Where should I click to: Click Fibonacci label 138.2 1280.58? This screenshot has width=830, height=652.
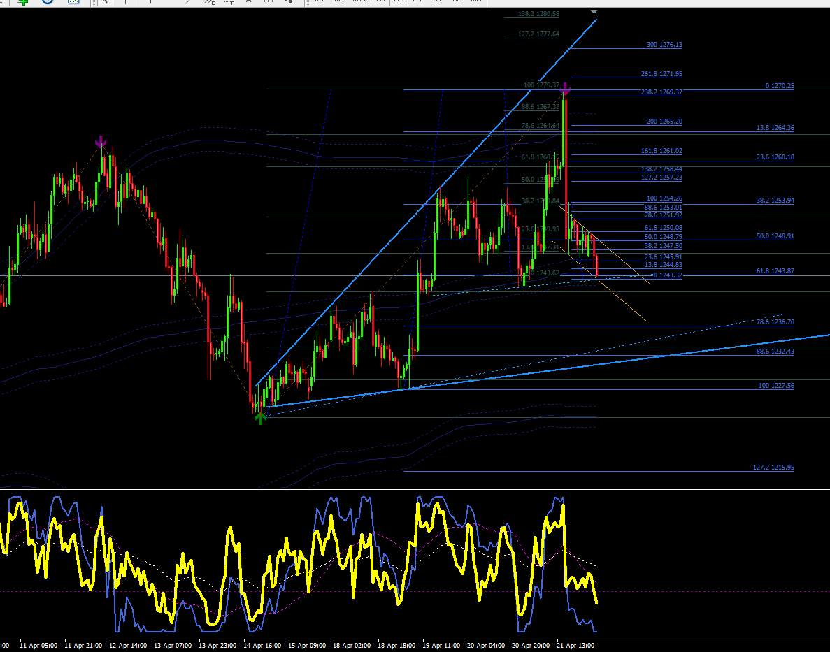(x=538, y=14)
